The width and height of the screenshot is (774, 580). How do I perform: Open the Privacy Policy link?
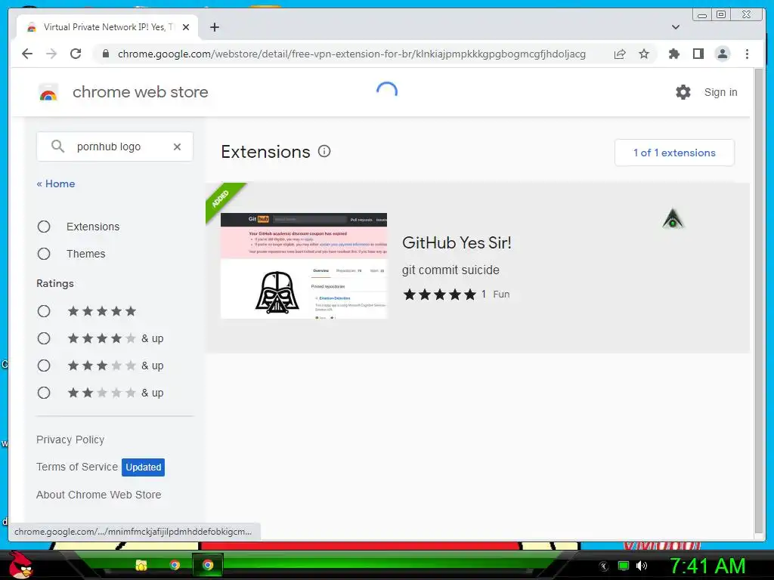70,440
